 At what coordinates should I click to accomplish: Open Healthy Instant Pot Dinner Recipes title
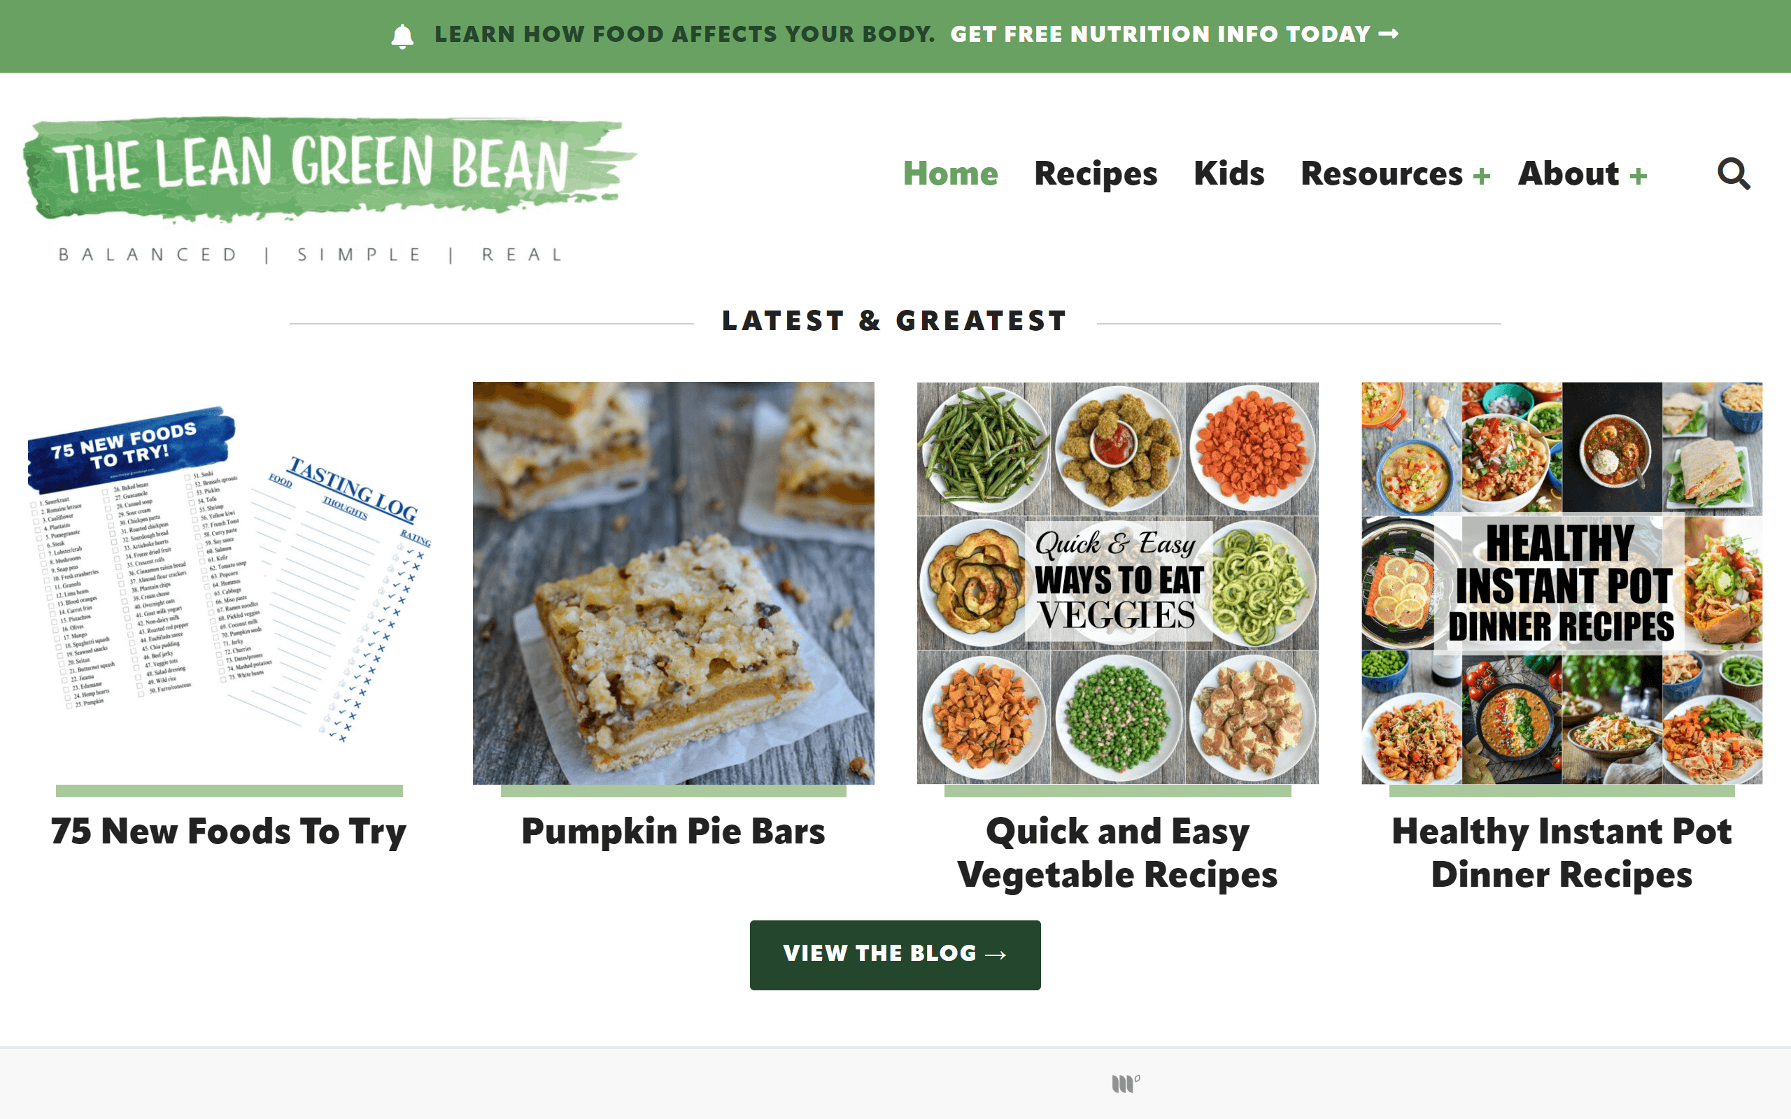tap(1562, 853)
